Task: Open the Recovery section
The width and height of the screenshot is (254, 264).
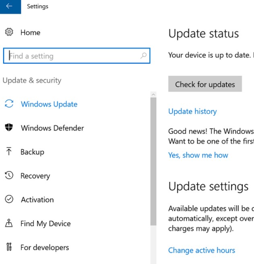Action: click(35, 176)
